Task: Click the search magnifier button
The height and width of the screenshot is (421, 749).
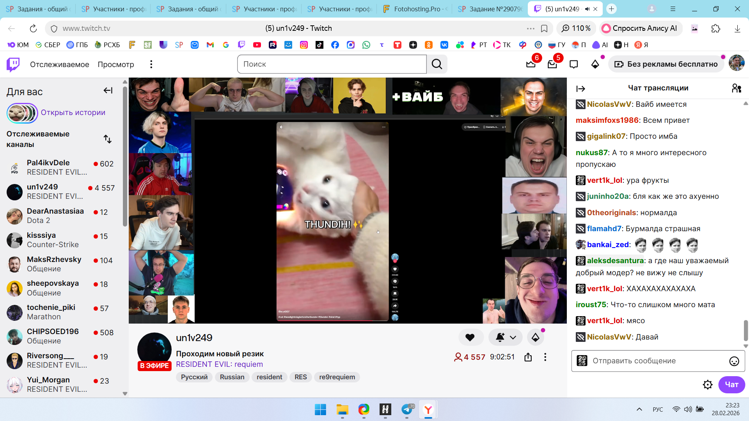Action: coord(437,64)
